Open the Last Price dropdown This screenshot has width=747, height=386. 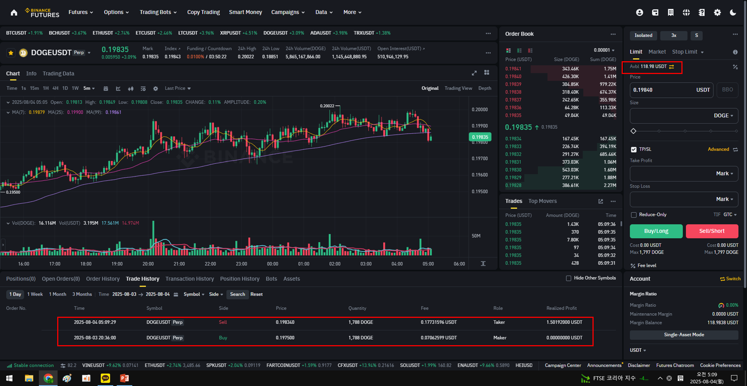pos(177,88)
